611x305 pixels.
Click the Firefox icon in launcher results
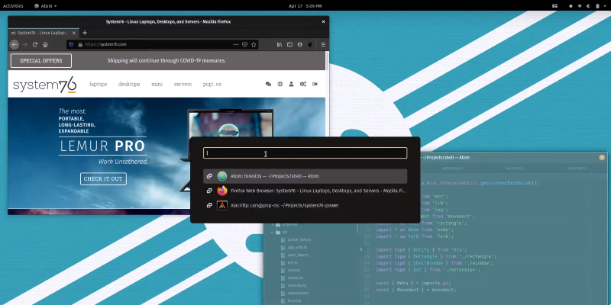[x=222, y=191]
